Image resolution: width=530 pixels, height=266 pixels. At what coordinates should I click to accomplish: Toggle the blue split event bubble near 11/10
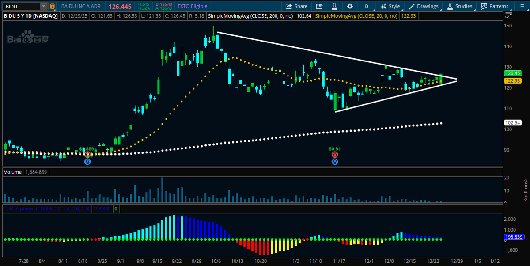334,161
